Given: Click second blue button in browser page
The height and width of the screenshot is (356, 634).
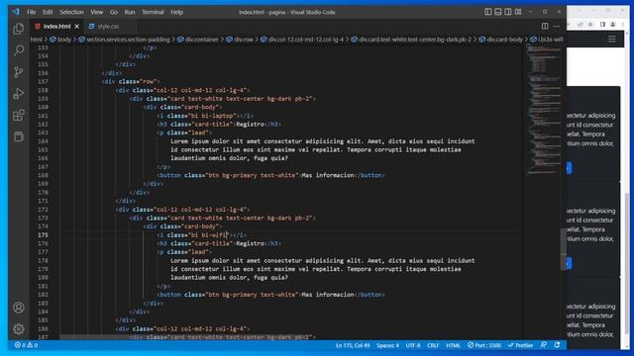Looking at the screenshot, I should point(570,264).
